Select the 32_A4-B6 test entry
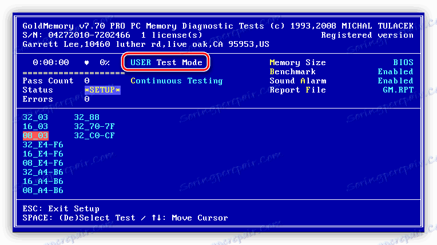 pyautogui.click(x=43, y=172)
